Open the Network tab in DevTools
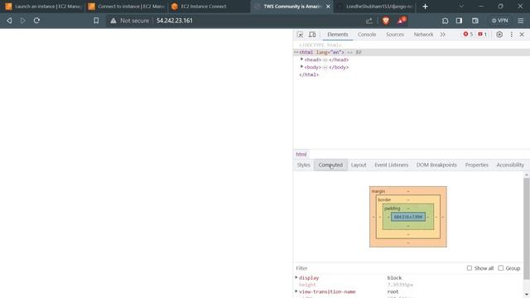 coord(423,35)
